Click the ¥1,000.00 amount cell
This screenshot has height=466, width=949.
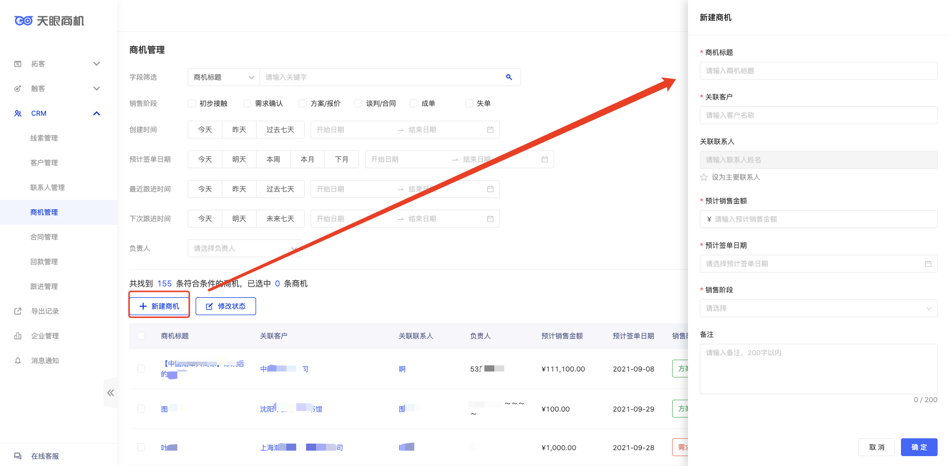pos(559,448)
